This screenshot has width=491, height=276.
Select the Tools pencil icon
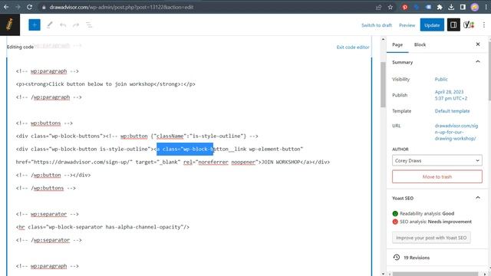pyautogui.click(x=49, y=25)
